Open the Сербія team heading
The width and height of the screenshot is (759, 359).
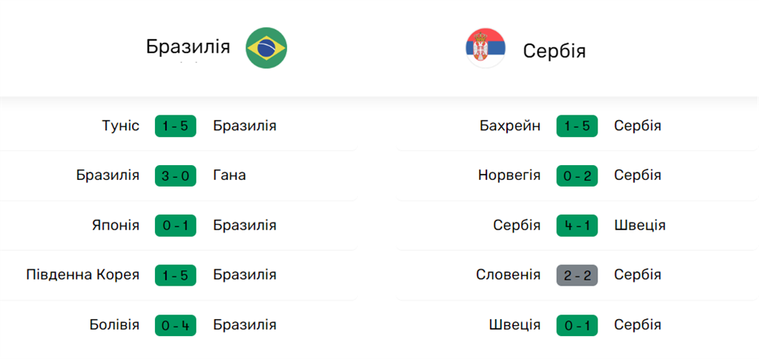[x=554, y=51]
